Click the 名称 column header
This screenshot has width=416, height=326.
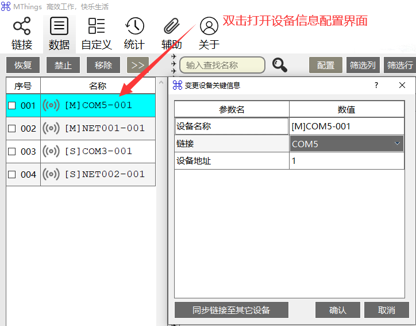click(x=98, y=86)
